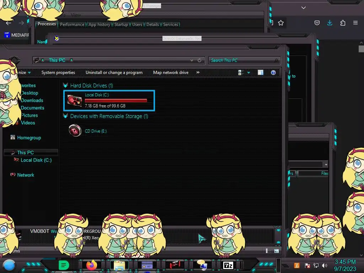Viewport: 364px width, 273px height.
Task: Go back in the Firefox window
Action: point(9,23)
